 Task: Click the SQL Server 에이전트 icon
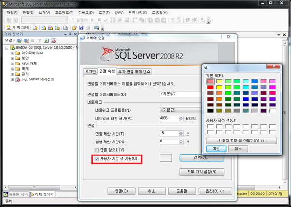(x=17, y=79)
